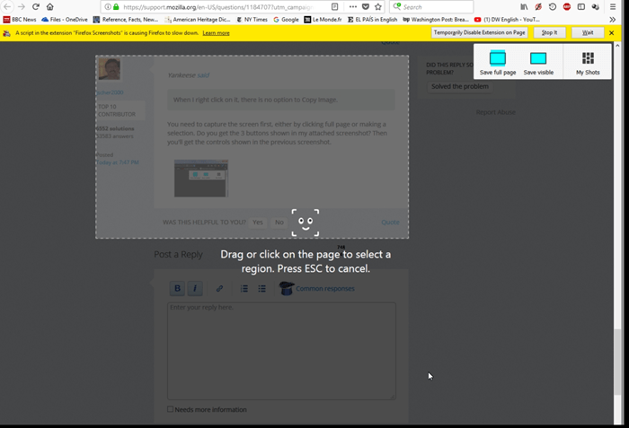Toggle the sidebar icon
This screenshot has width=629, height=428.
click(580, 7)
